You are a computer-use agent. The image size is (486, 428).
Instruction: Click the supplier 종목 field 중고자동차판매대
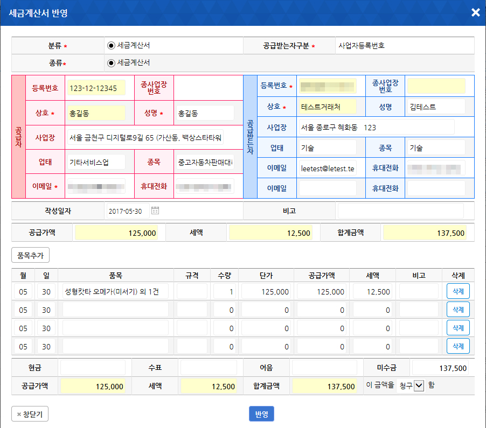click(205, 162)
